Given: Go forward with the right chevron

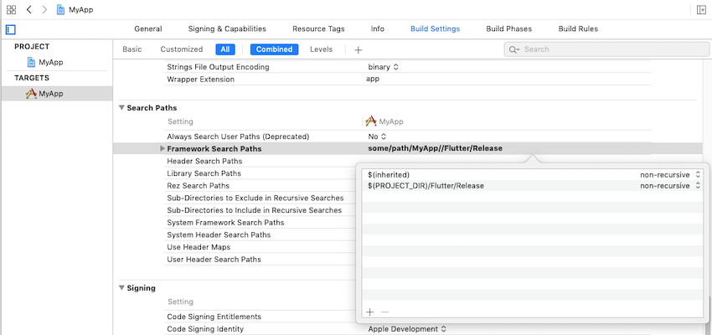Looking at the screenshot, I should tap(44, 9).
